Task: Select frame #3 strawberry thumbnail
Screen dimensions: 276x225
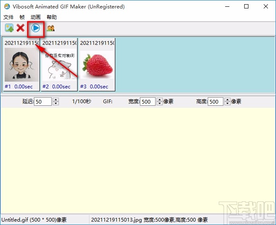Action: click(x=97, y=66)
